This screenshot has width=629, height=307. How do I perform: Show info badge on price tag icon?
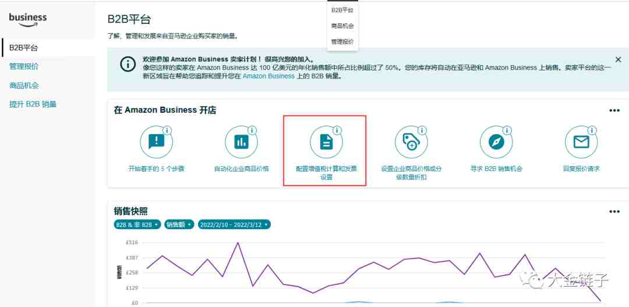(422, 130)
